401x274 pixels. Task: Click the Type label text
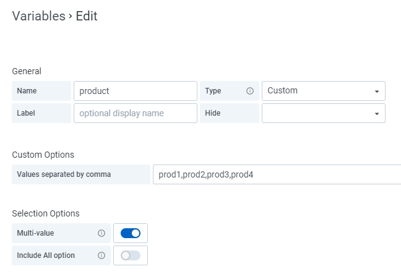click(x=213, y=91)
